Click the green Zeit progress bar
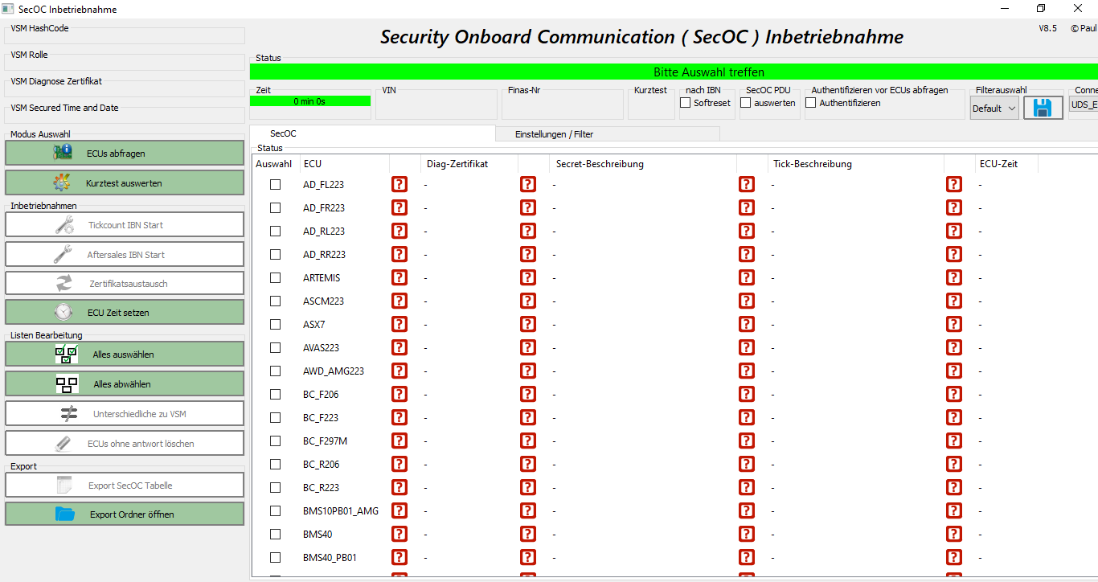Image resolution: width=1098 pixels, height=582 pixels. [x=310, y=101]
